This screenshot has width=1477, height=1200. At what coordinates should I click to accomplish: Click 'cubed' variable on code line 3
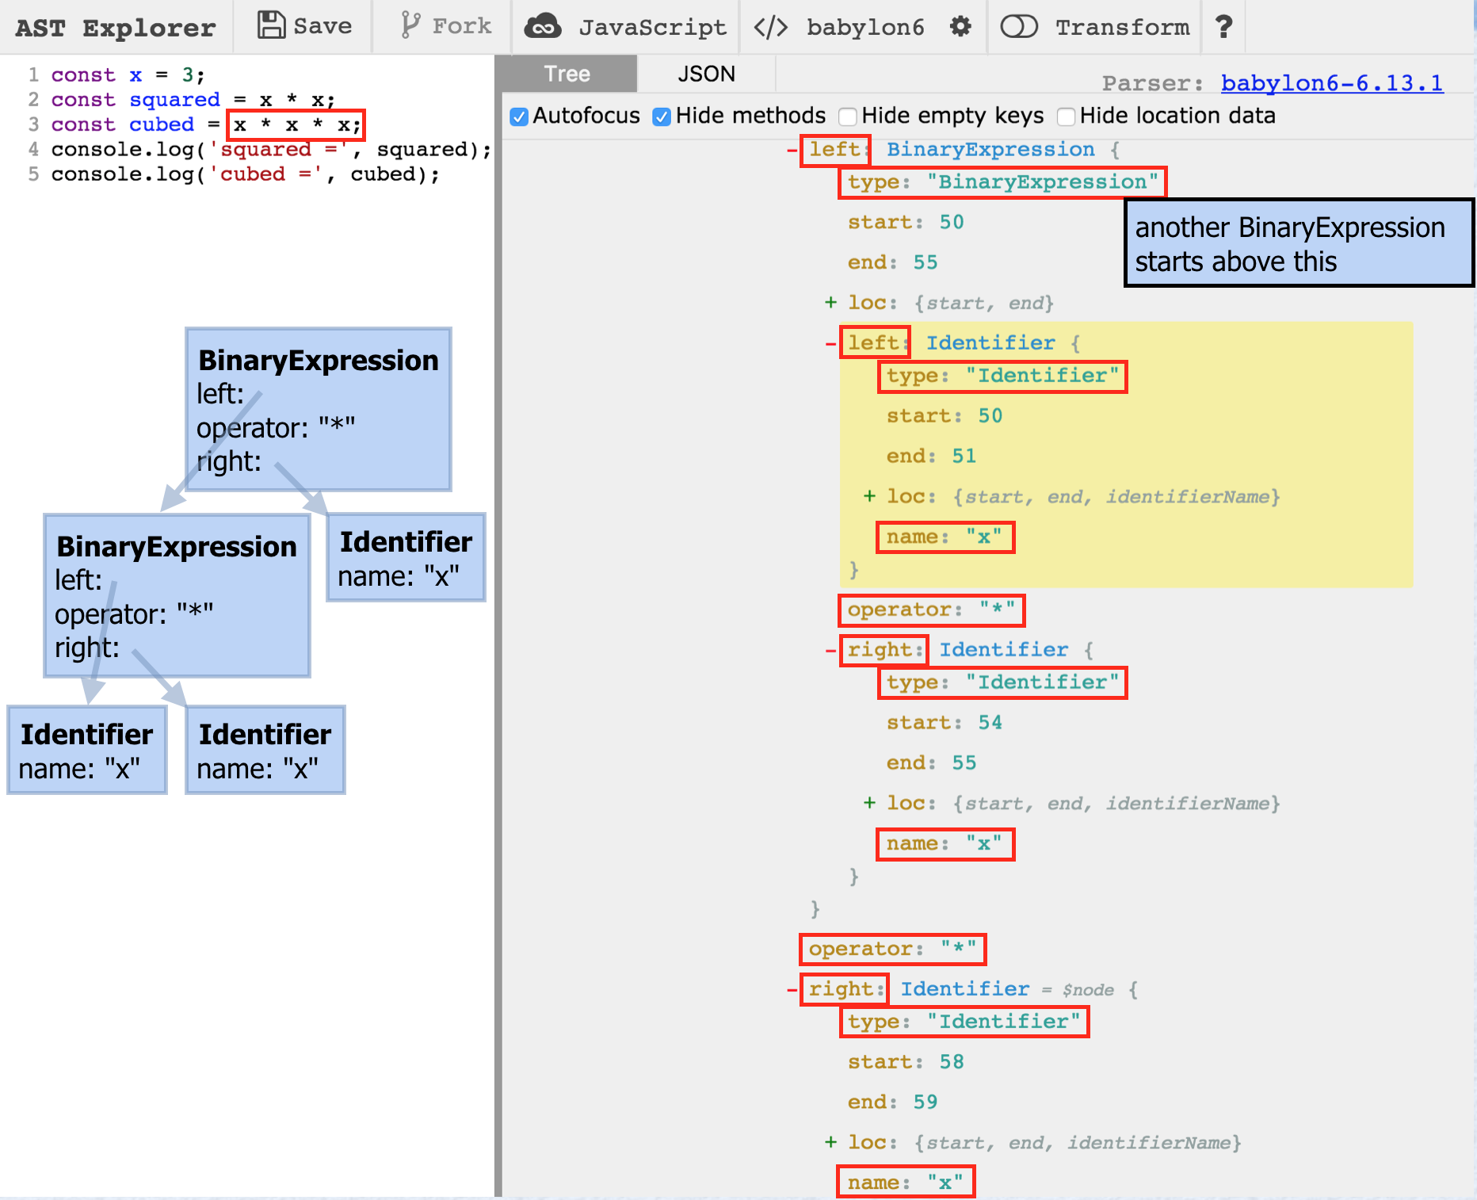[x=162, y=124]
